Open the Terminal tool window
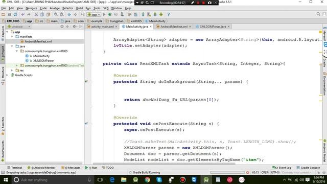The height and width of the screenshot is (184, 327). click(15, 168)
